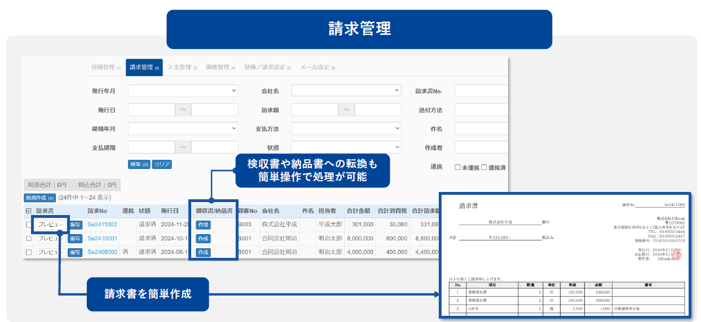This screenshot has width=701, height=322.
Task: Open the 債権管理 tab
Action: [221, 68]
